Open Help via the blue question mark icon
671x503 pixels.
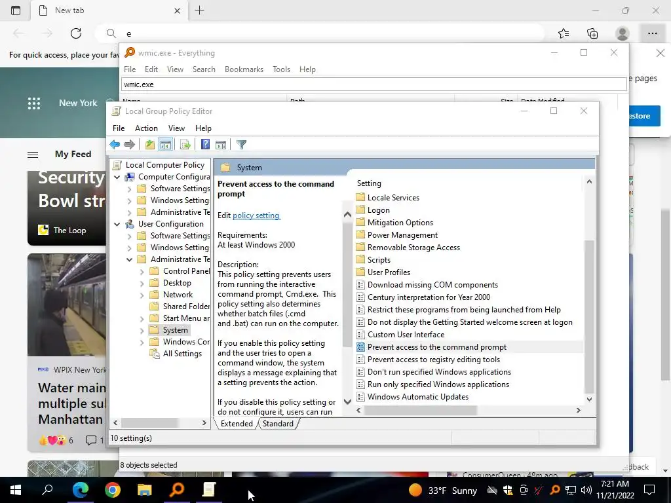point(205,145)
